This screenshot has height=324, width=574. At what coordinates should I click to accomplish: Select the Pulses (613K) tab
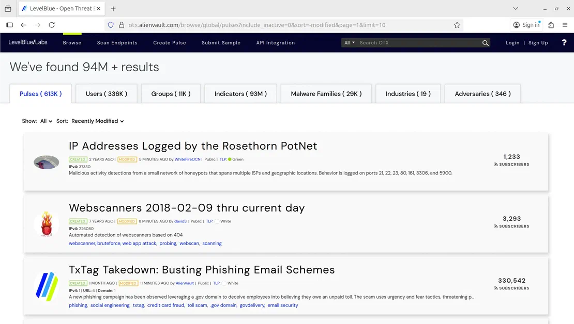pos(41,94)
